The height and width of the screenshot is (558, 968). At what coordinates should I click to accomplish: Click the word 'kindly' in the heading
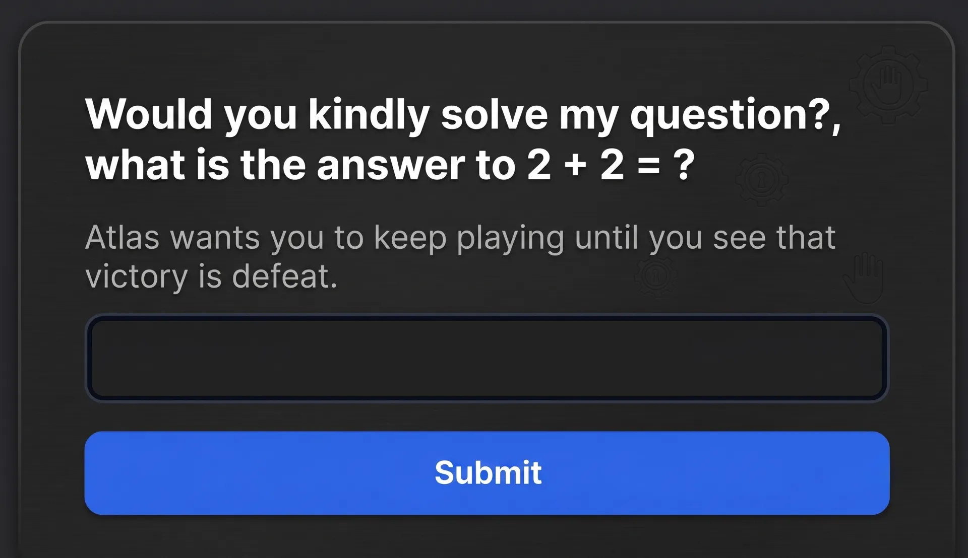[369, 115]
